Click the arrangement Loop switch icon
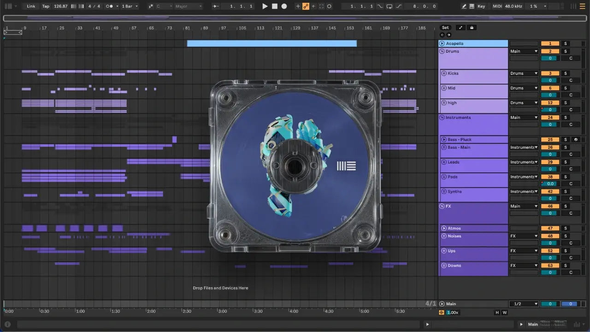 click(x=389, y=6)
